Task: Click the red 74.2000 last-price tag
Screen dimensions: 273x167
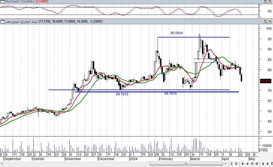Action: pyautogui.click(x=266, y=81)
